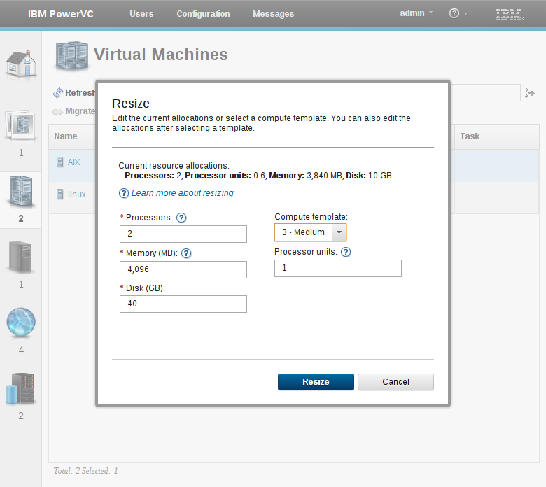Click the Disk (GB) input field
Screen dimensions: 546x487
click(183, 304)
